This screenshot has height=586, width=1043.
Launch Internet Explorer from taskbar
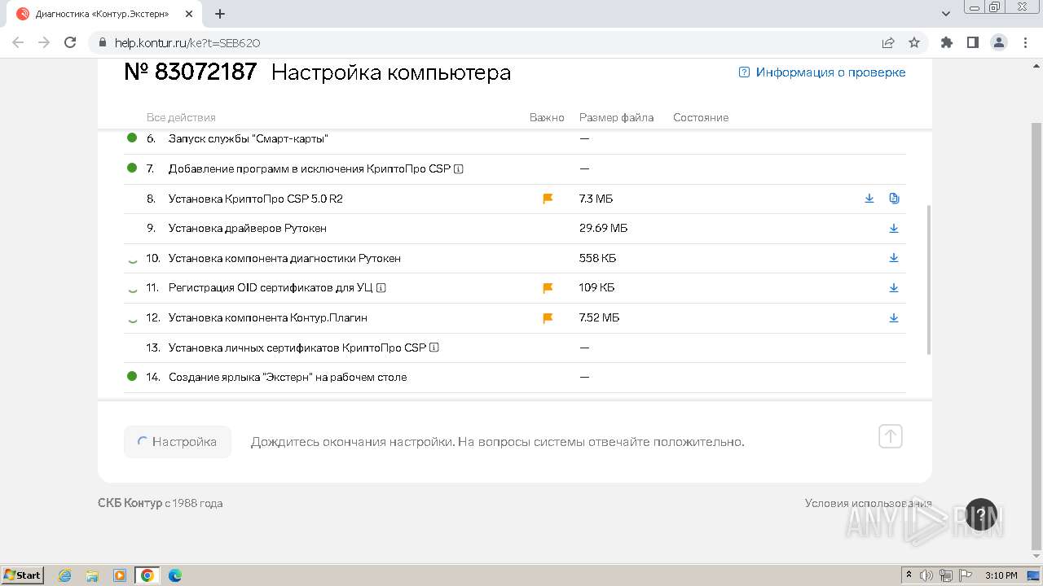(x=65, y=575)
